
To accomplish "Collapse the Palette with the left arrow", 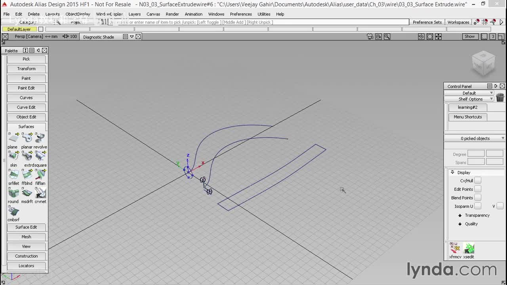I will (38, 50).
